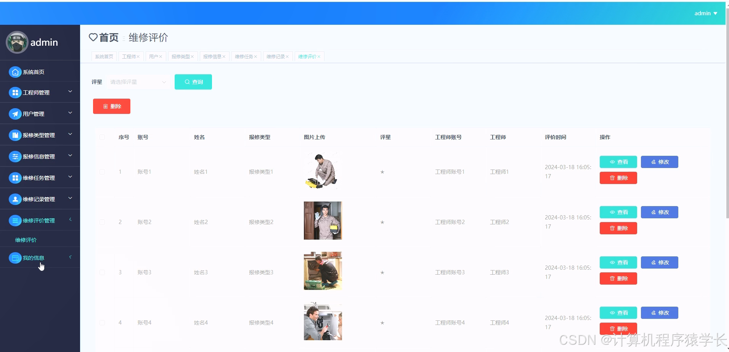Viewport: 729px width, 352px height.
Task: Open the 我的信息 panel icon
Action: 15,258
